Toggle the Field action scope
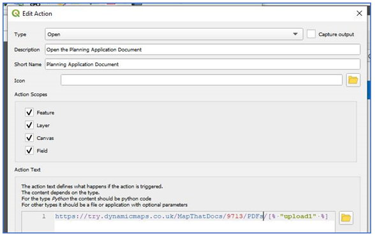 point(29,151)
